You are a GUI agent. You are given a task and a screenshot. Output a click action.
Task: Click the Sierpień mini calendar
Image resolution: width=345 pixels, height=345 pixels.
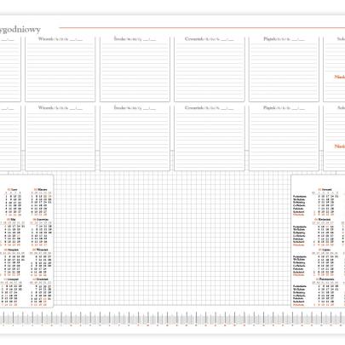(x=13, y=262)
